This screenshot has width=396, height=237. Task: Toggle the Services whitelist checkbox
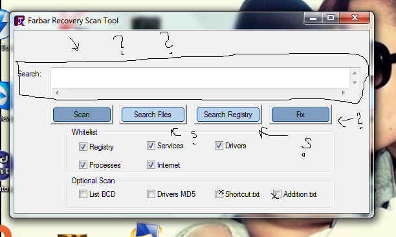click(x=151, y=146)
